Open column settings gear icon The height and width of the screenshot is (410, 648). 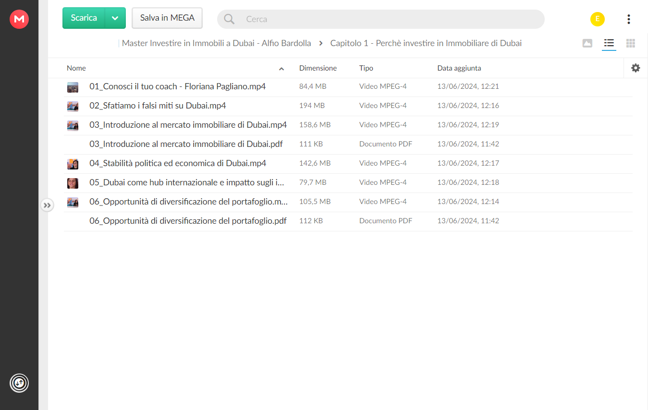636,68
